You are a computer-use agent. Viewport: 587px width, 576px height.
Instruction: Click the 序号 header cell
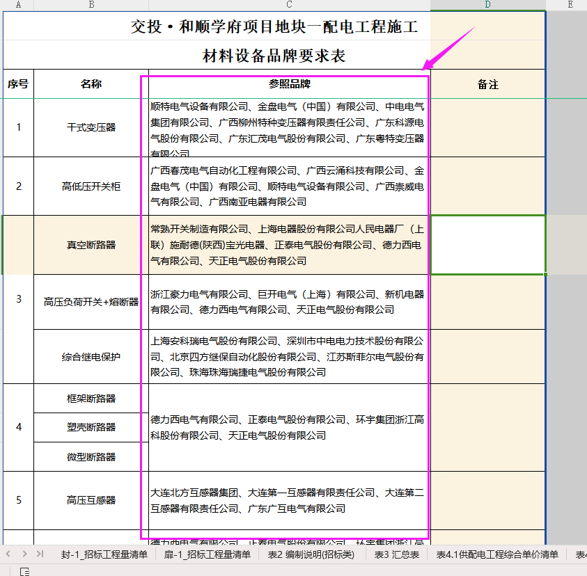[18, 84]
